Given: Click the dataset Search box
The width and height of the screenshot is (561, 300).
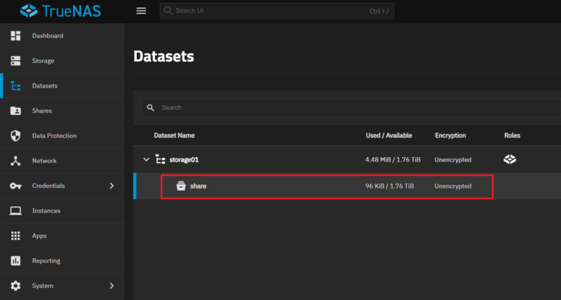Looking at the screenshot, I should tap(351, 108).
